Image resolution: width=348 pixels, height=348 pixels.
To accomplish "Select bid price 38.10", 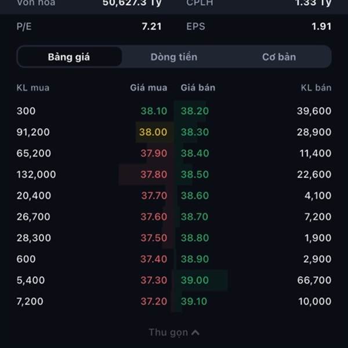I will pos(154,111).
